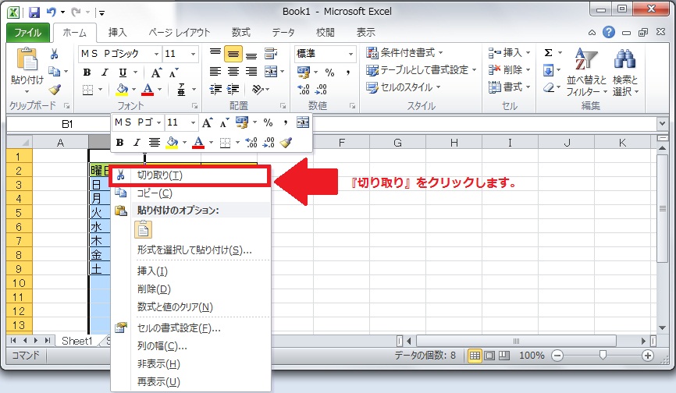The image size is (676, 393).
Task: Click the clear eraser icon
Action: 549,87
